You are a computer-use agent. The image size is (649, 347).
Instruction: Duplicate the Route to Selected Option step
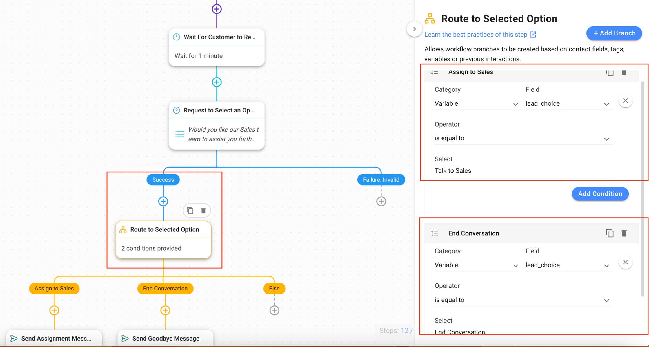pos(190,210)
